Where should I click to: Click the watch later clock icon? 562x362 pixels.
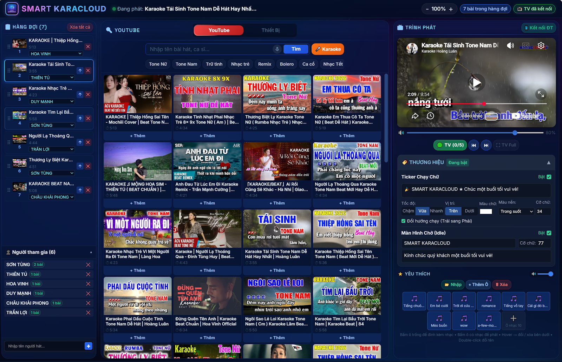(x=431, y=116)
